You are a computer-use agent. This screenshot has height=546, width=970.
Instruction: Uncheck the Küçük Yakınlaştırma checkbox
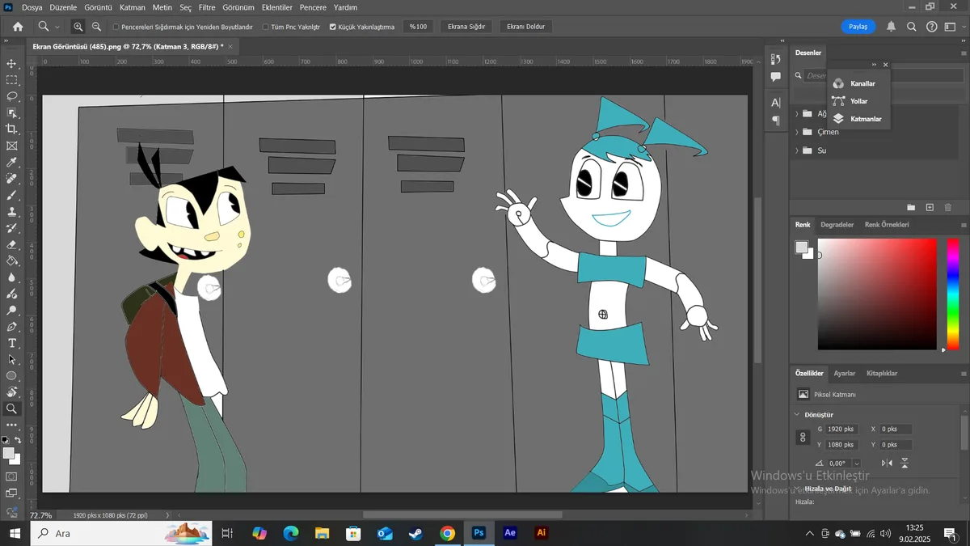pyautogui.click(x=333, y=27)
